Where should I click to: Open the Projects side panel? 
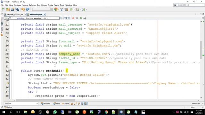pos(2,31)
